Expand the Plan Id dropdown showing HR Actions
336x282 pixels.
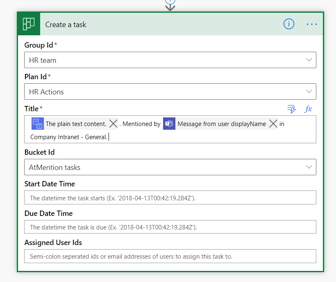309,92
